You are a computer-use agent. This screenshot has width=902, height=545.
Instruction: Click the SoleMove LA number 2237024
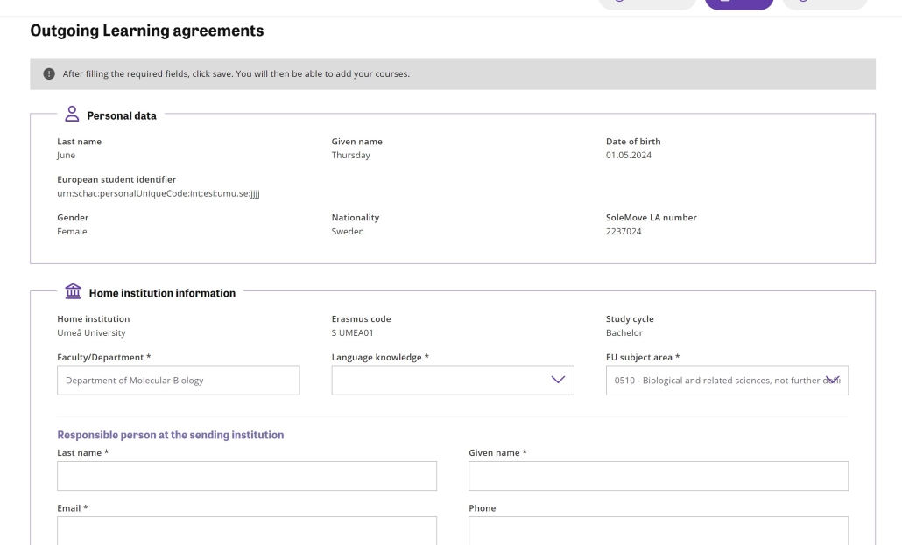pos(624,231)
